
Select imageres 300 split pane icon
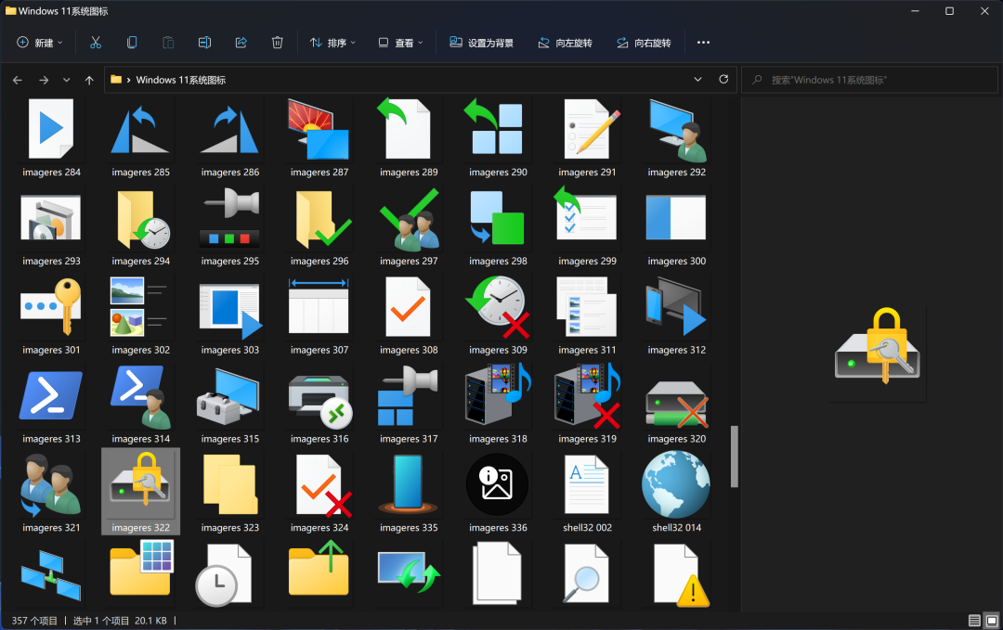tap(677, 217)
